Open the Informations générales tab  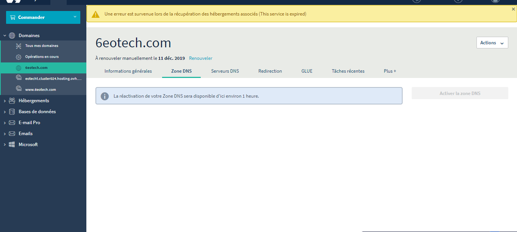click(128, 71)
